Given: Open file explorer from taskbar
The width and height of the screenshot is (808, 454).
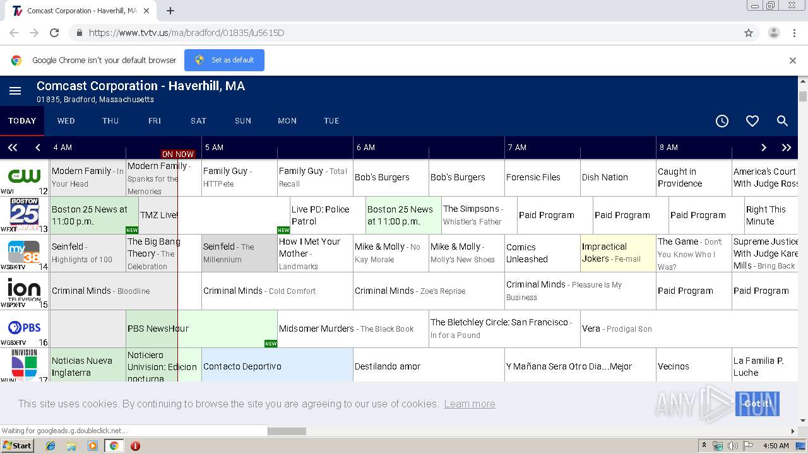Looking at the screenshot, I should pos(71,446).
